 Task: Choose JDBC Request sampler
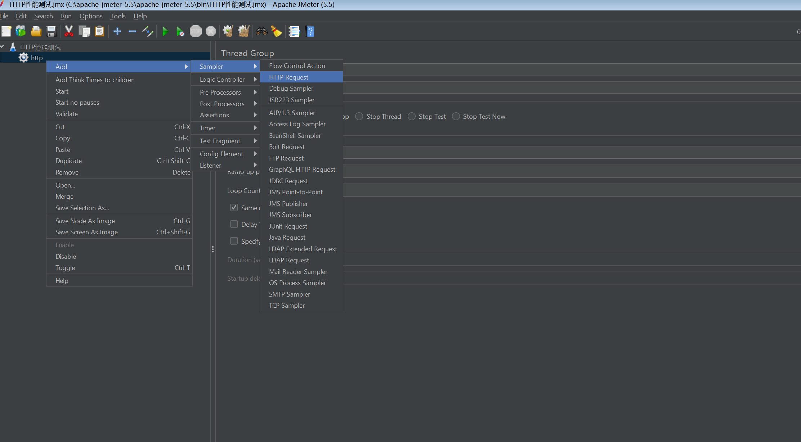coord(301,181)
